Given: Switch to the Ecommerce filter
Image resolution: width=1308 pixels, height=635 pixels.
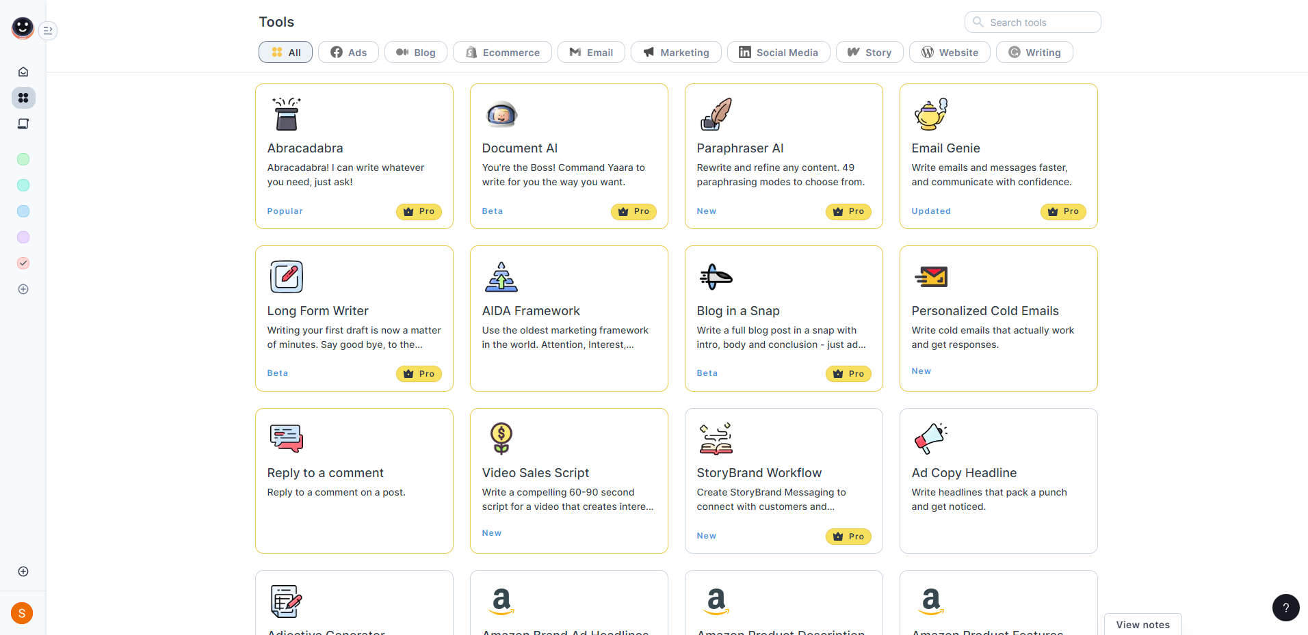Looking at the screenshot, I should coord(502,52).
